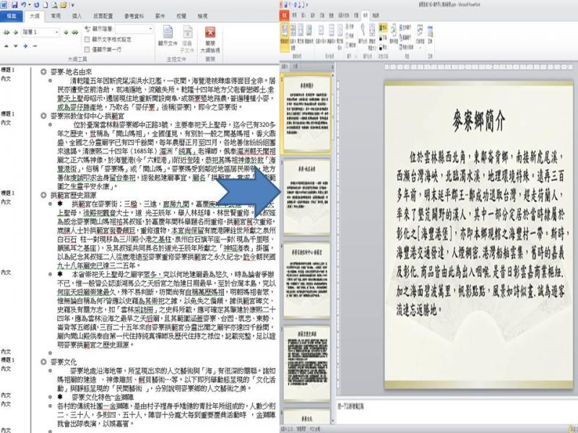Enable the show text formatting checkbox

tap(88, 40)
